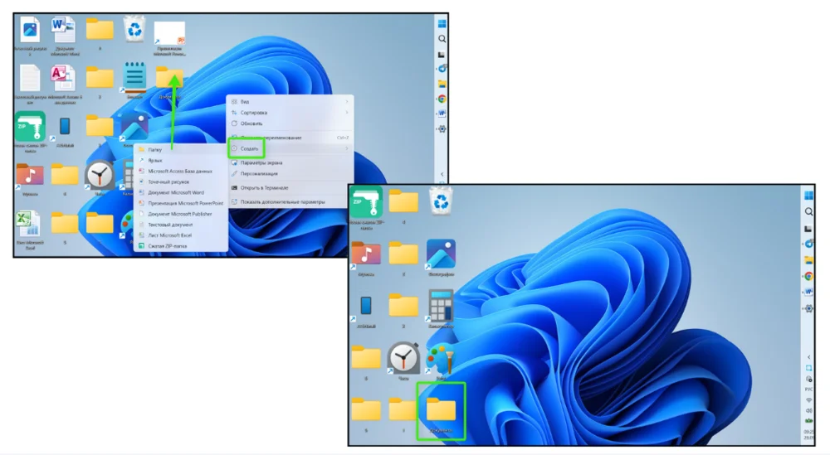This screenshot has height=455, width=830.
Task: Open the Word document icon on first desktop
Action: click(64, 30)
